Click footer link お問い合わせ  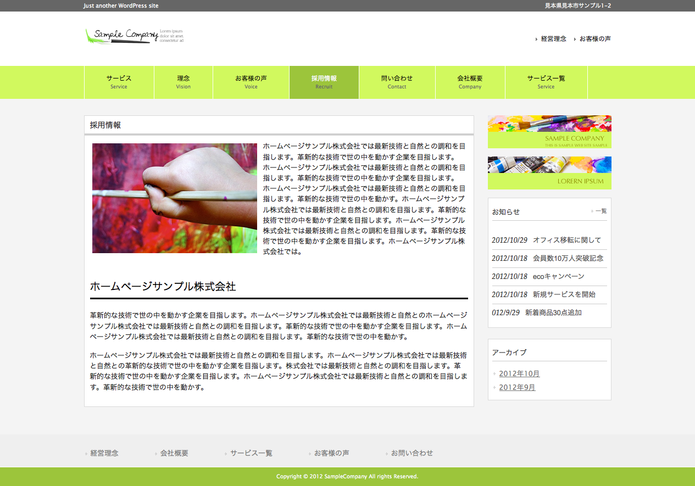412,454
